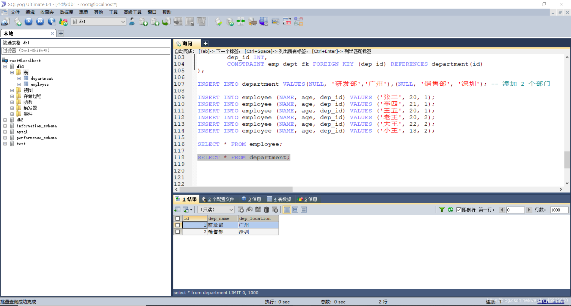Viewport: 571px width, 306px height.
Task: Open the Database Synchronization Wizard icon
Action: (x=230, y=22)
